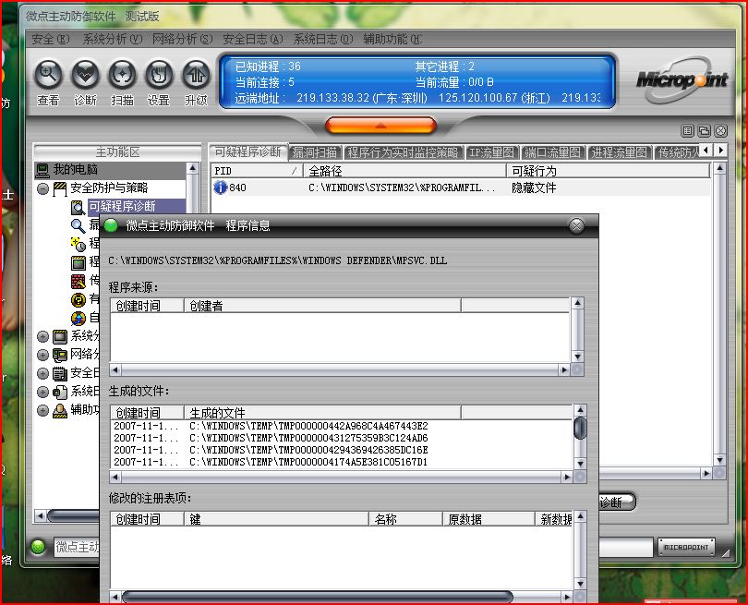Collapse the 安全防护与策略 tree node
This screenshot has width=748, height=605.
point(42,189)
